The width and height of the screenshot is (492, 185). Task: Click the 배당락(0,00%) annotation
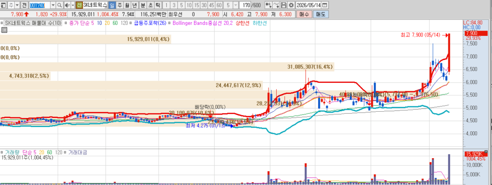pos(210,107)
